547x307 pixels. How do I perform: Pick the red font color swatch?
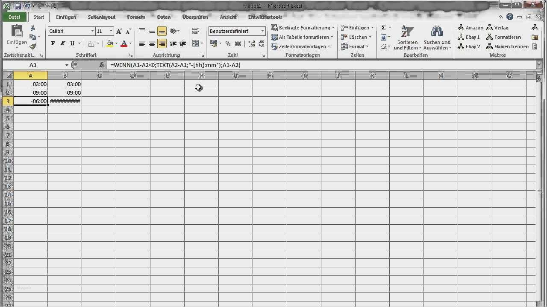(123, 46)
